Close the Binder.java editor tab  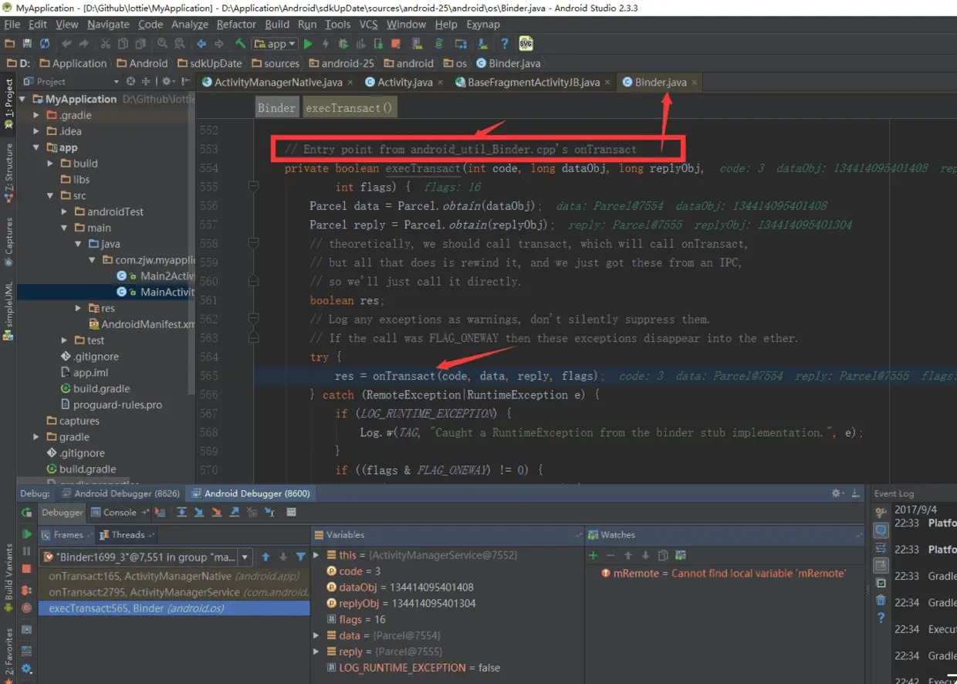[x=695, y=82]
